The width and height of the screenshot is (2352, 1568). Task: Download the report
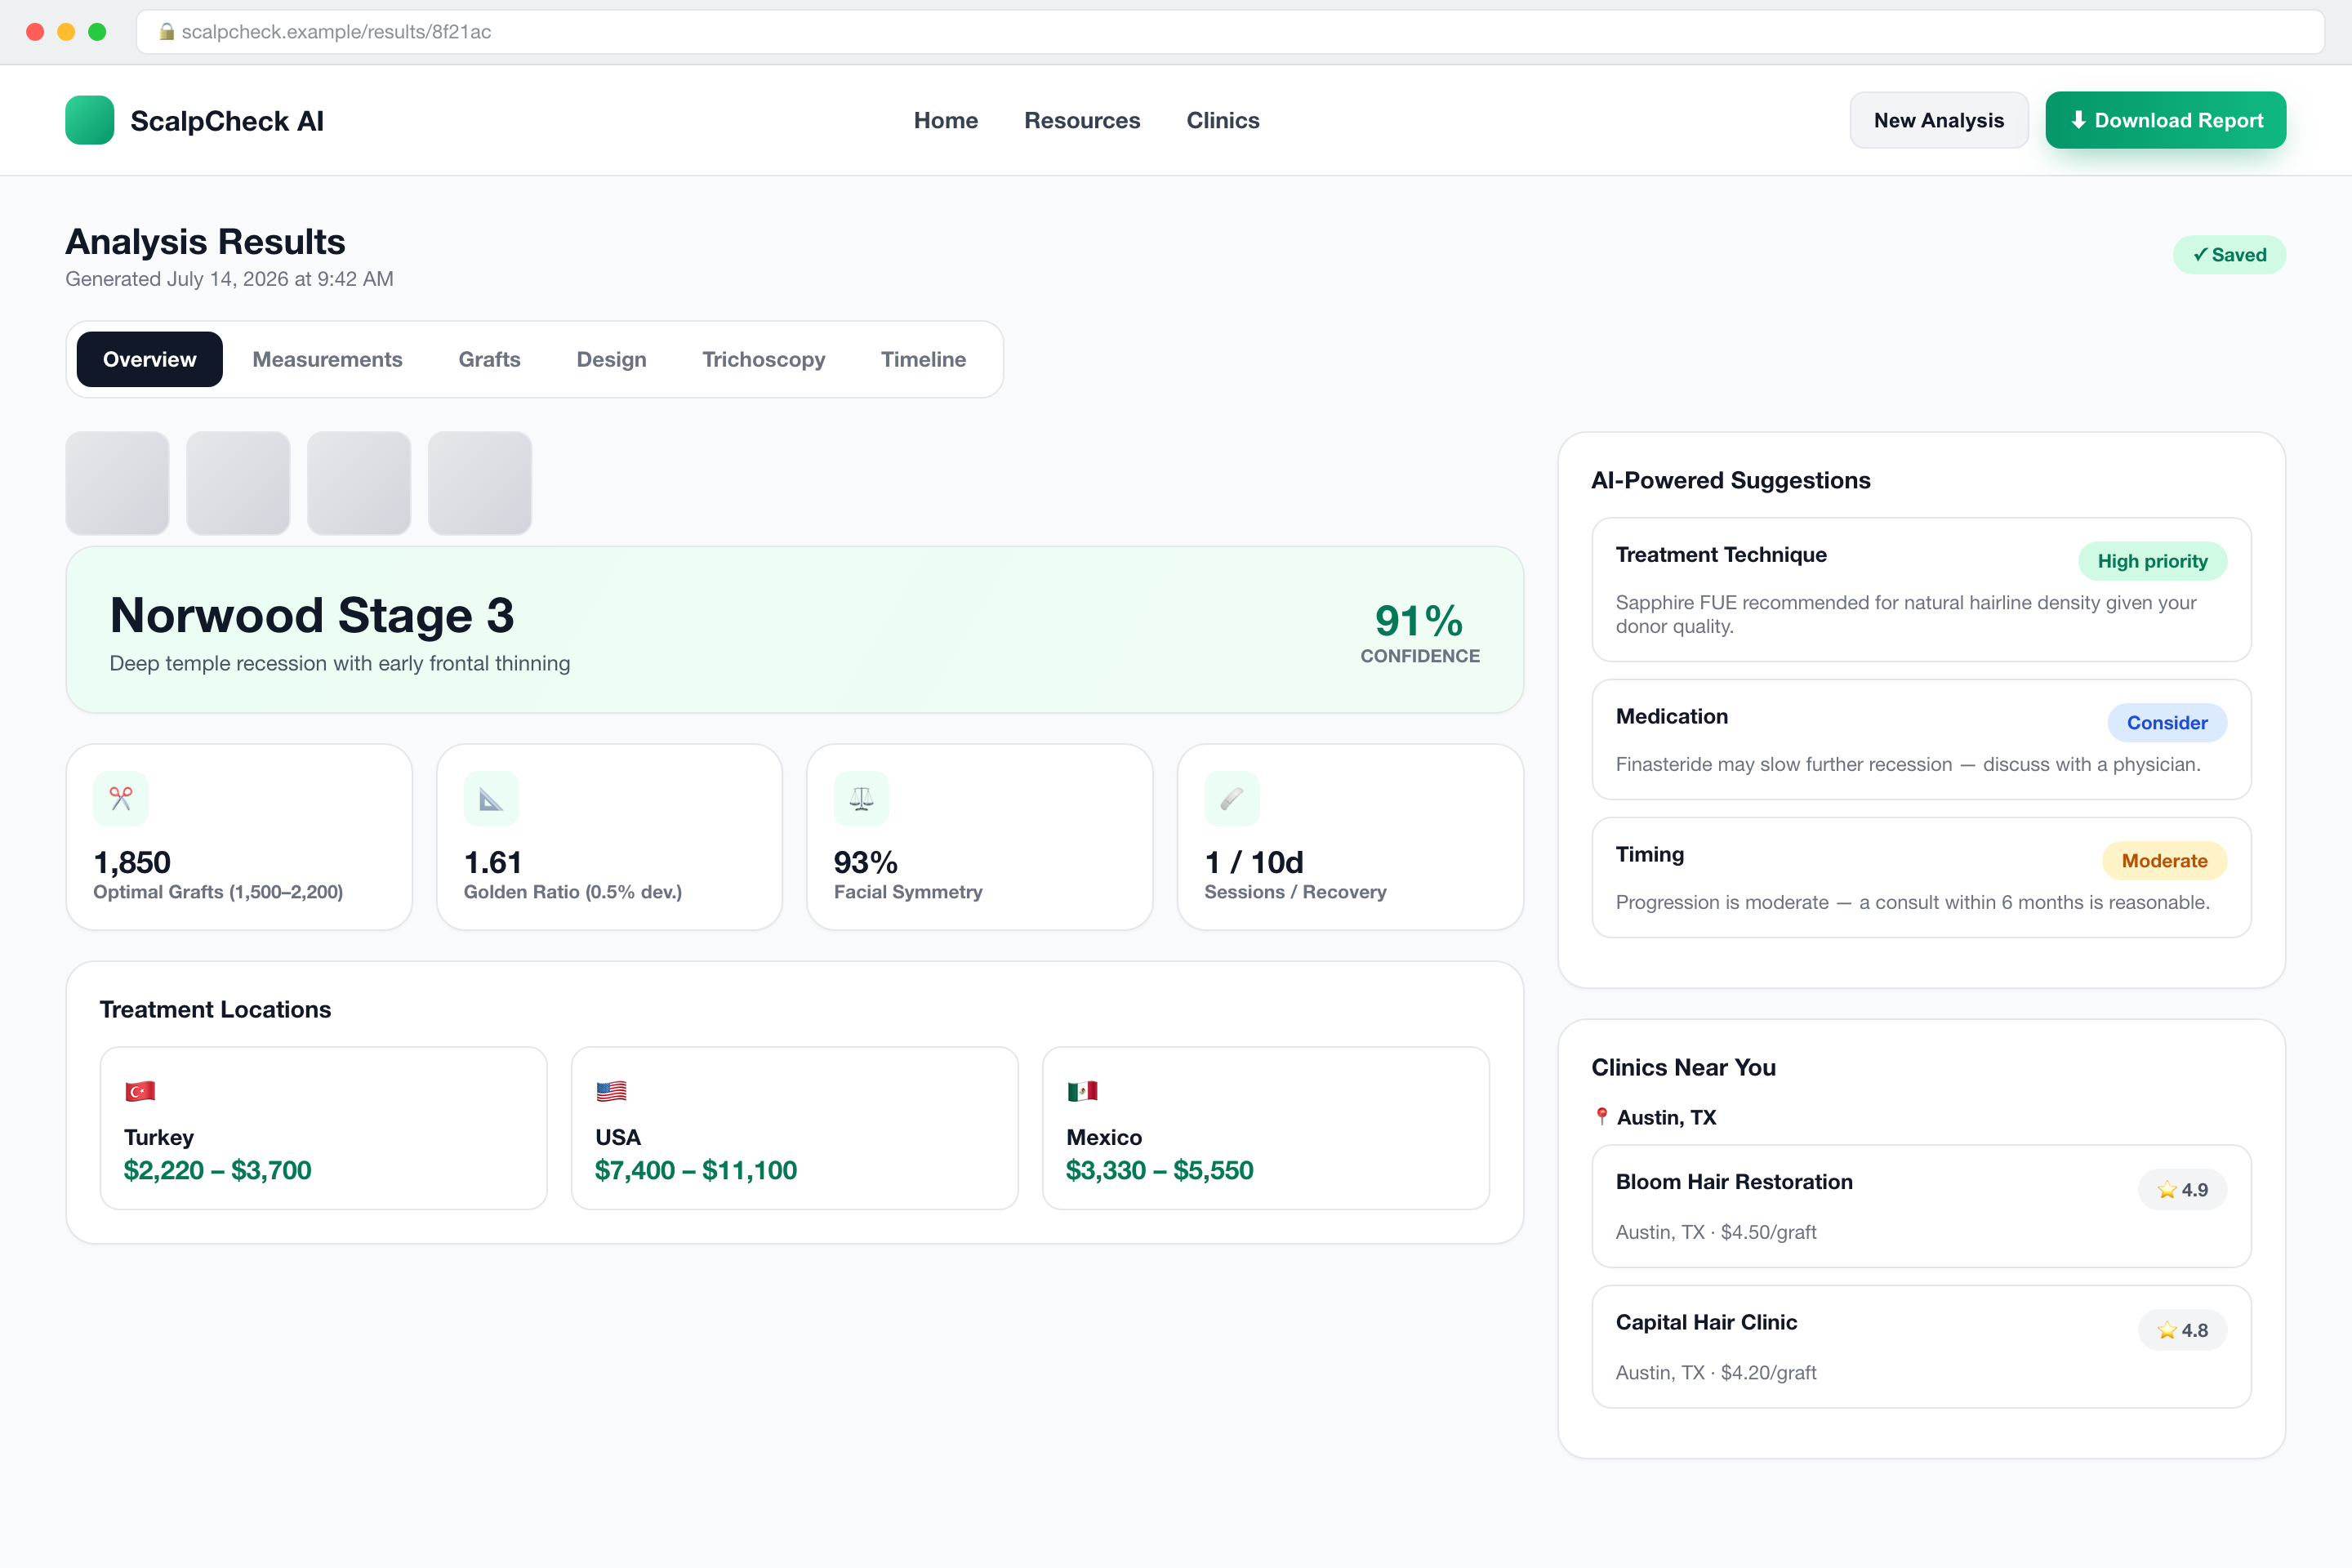point(2166,120)
